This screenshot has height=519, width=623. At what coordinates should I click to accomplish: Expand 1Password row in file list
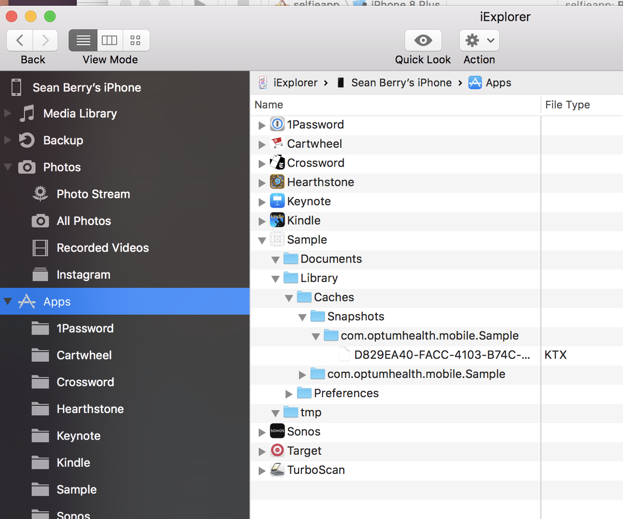(x=262, y=125)
